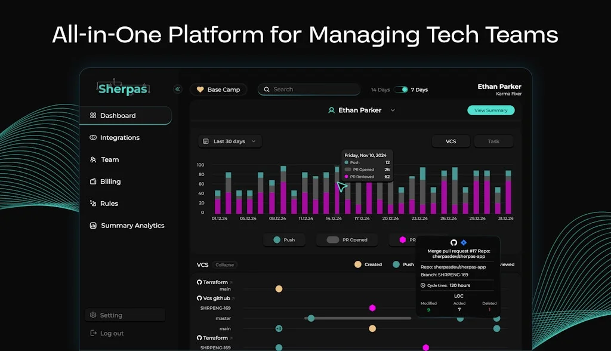Screen dimensions: 611x351
Task: Toggle the 14 Days / 7 Days switch
Action: pos(402,90)
